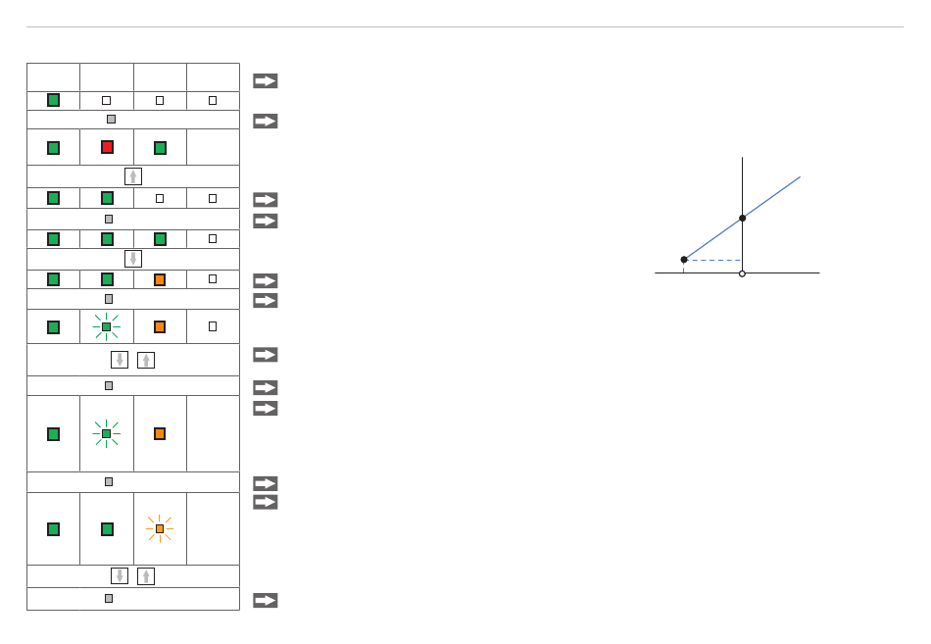Click open circle on the graph's horizontal axis
Screen dimensions: 931x644
click(742, 273)
